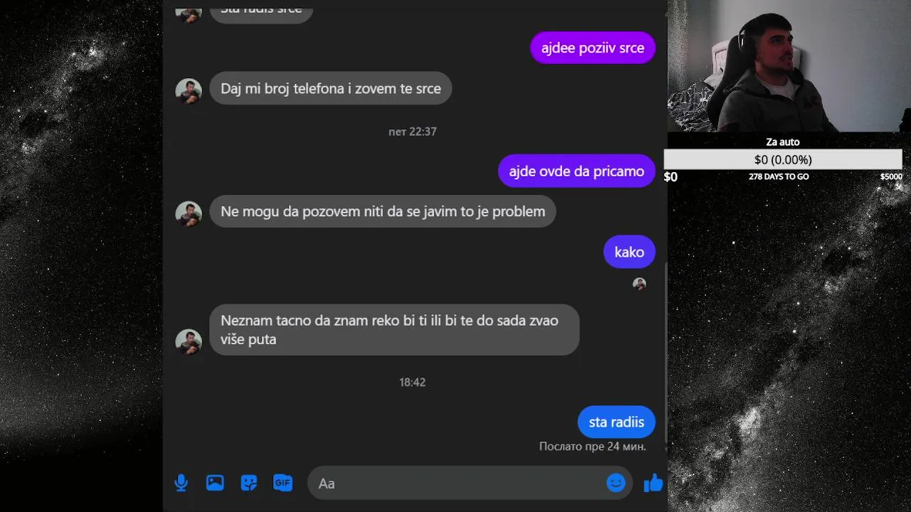Viewport: 911px width, 512px height.
Task: Select the blue 'sta radiis' message bubble
Action: click(616, 422)
